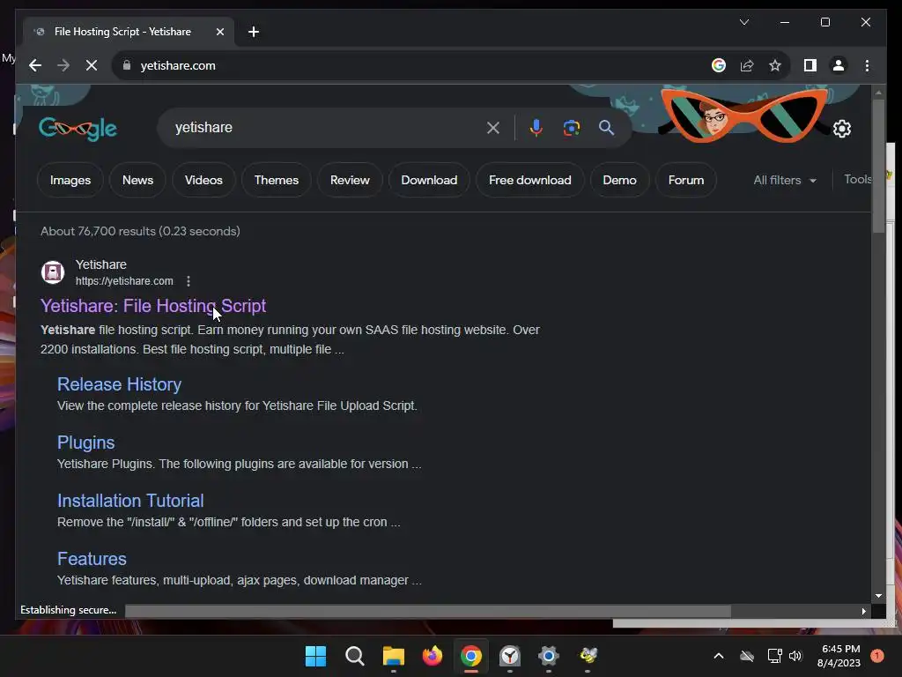Close the Yetishare tab
This screenshot has width=902, height=677.
pos(219,32)
